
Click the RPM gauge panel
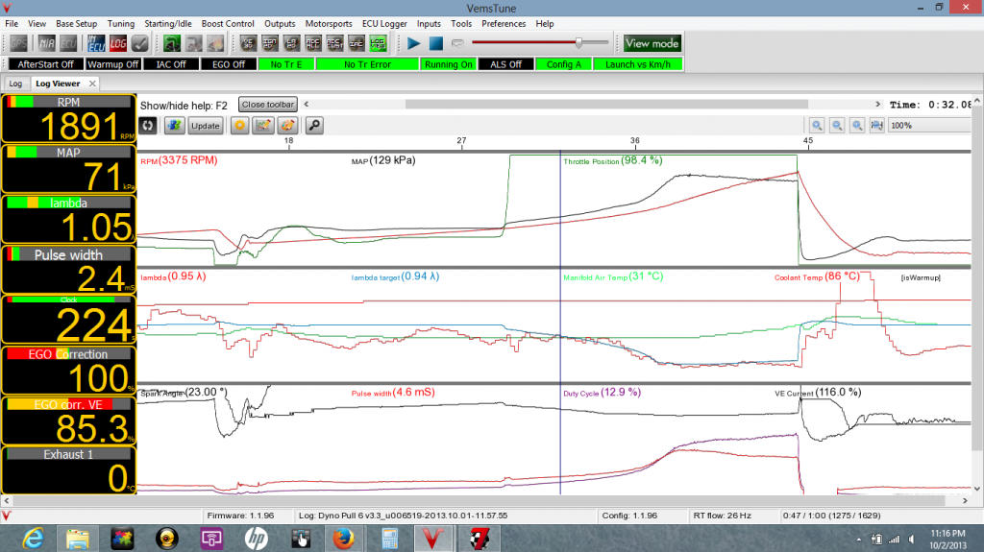(x=69, y=119)
